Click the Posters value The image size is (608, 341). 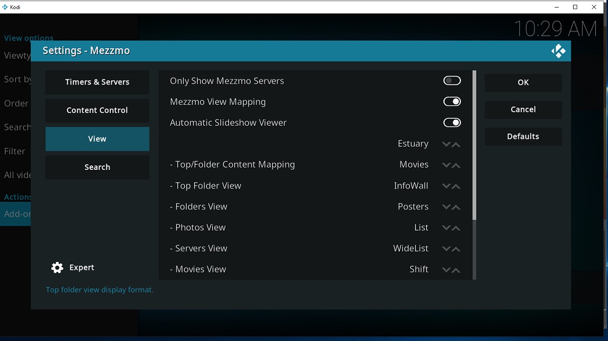click(x=413, y=207)
